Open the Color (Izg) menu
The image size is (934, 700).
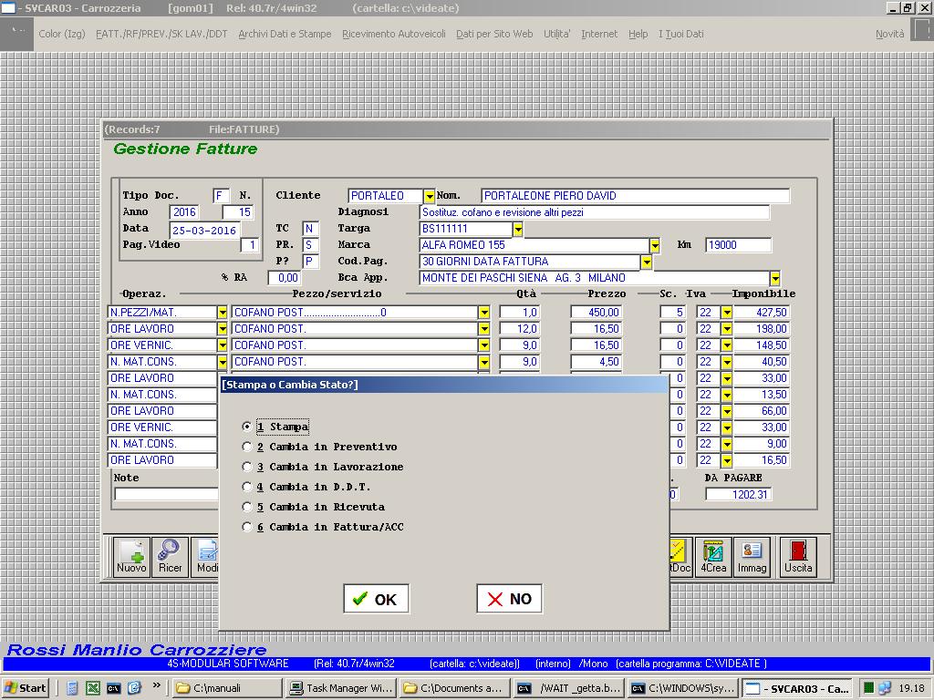[x=62, y=34]
